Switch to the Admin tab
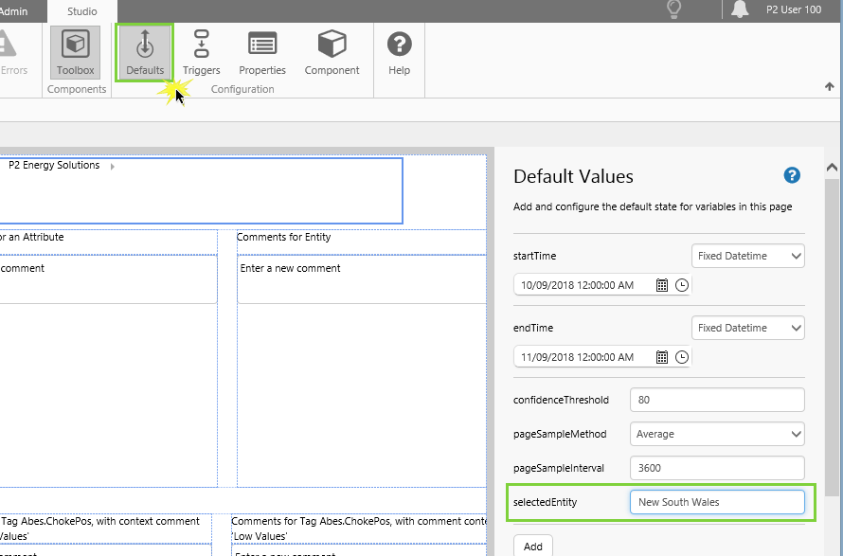Image resolution: width=843 pixels, height=556 pixels. point(14,11)
